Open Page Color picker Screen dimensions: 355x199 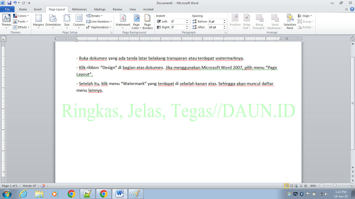coord(136,21)
